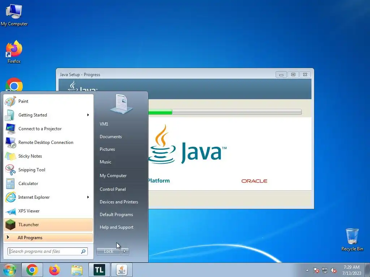
Task: Select the Recycle Bin on the desktop
Action: click(352, 239)
